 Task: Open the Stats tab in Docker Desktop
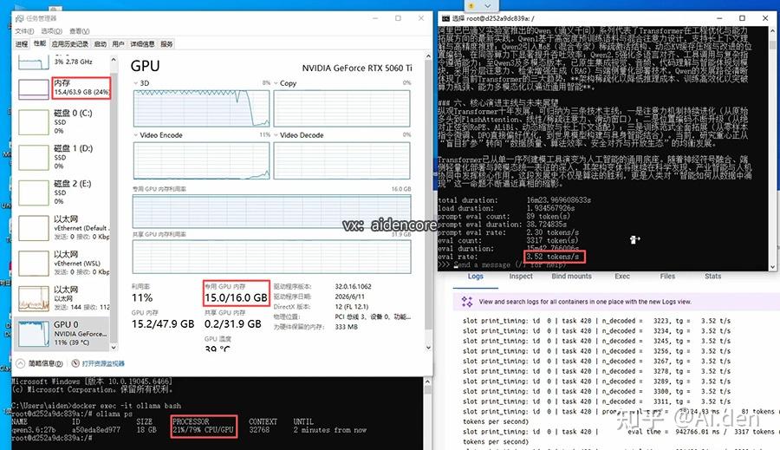pyautogui.click(x=713, y=277)
